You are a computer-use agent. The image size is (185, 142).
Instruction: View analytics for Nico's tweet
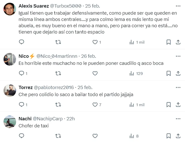(136, 73)
